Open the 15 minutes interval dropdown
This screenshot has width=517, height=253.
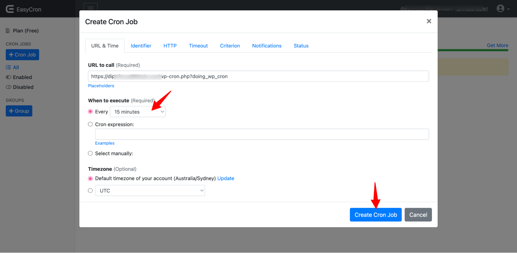[137, 112]
